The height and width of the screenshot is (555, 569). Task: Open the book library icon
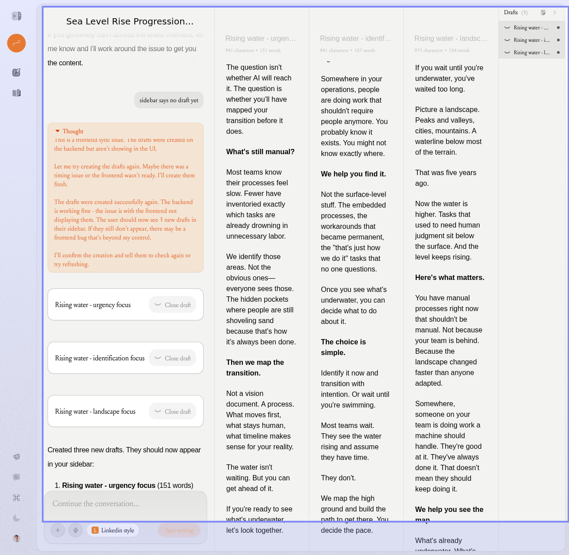click(x=16, y=93)
